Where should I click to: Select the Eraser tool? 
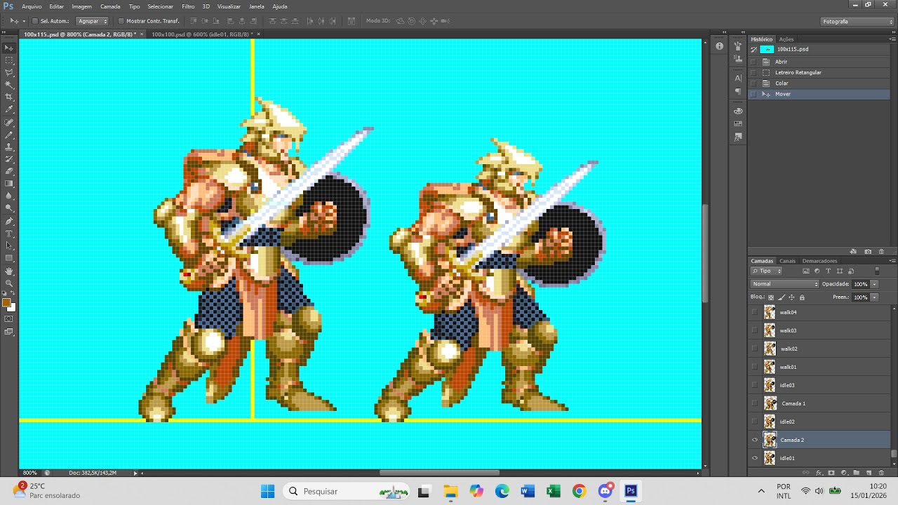[9, 171]
